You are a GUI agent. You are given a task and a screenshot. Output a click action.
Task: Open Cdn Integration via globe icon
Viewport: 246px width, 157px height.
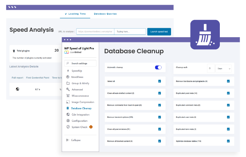(x=68, y=114)
